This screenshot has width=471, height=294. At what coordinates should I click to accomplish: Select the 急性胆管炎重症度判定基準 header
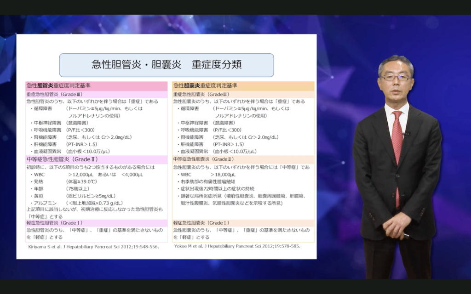point(60,85)
